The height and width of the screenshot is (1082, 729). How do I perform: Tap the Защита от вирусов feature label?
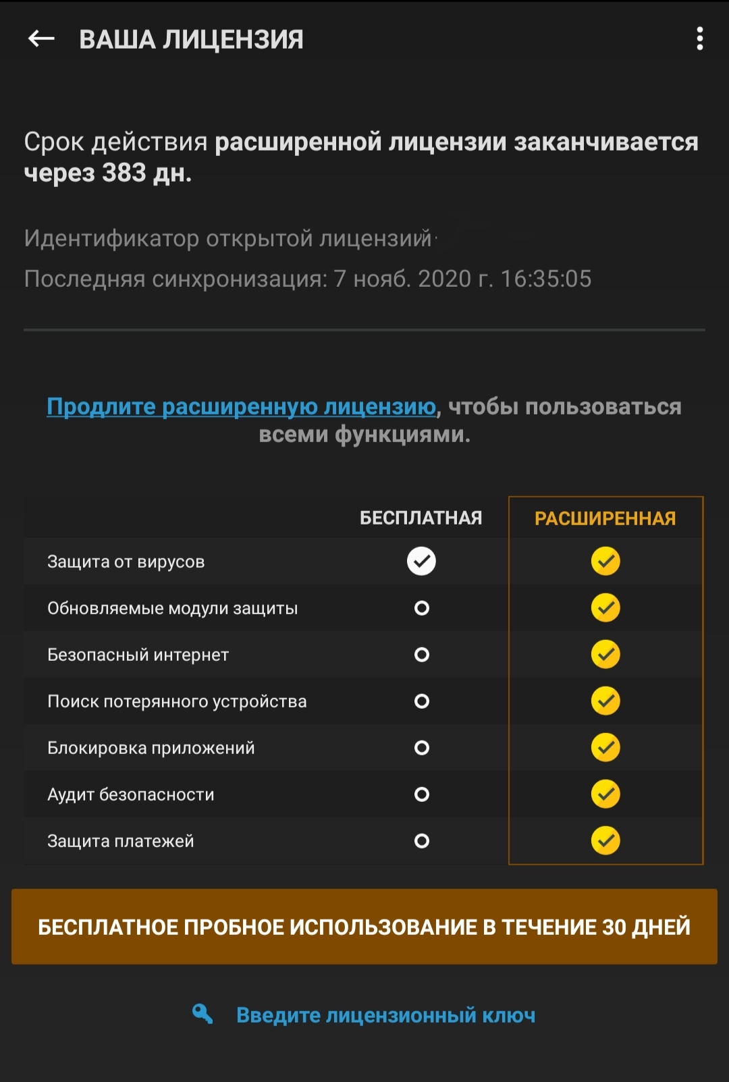pyautogui.click(x=126, y=562)
